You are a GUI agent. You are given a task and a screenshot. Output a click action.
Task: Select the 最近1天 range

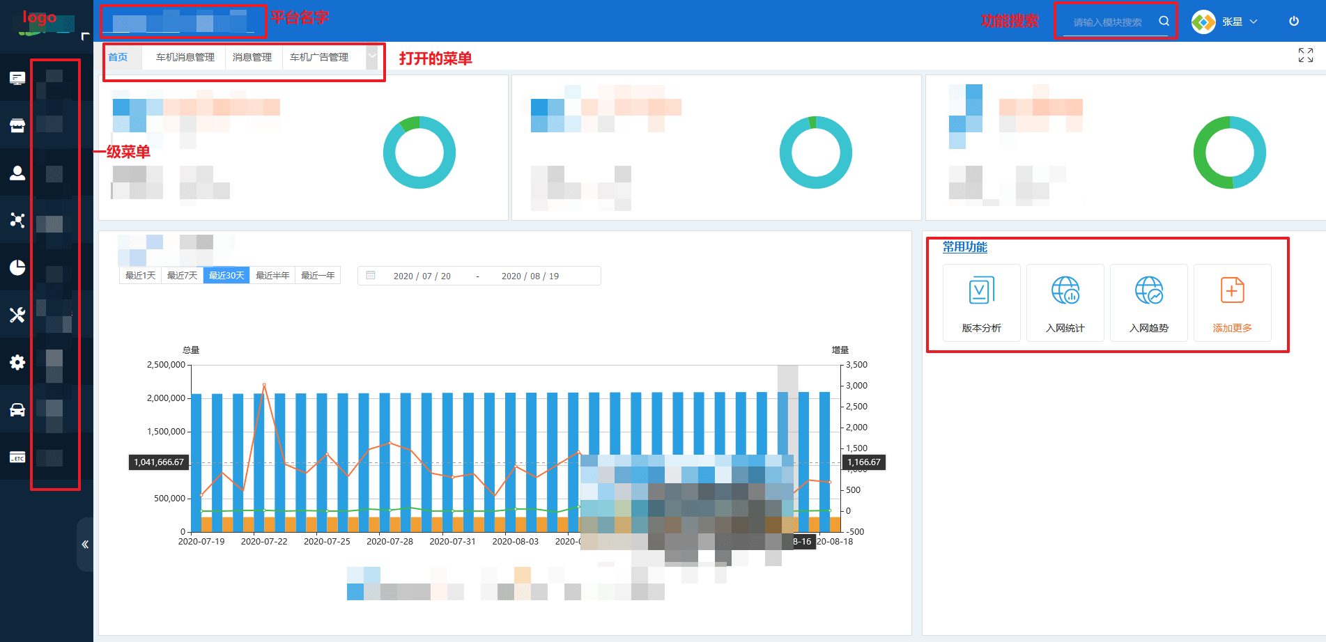(140, 276)
